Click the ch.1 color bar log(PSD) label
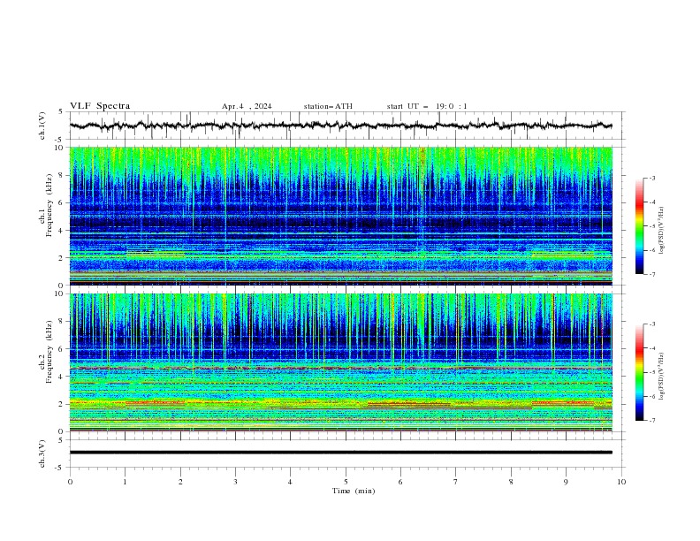700x541 pixels. 662,231
